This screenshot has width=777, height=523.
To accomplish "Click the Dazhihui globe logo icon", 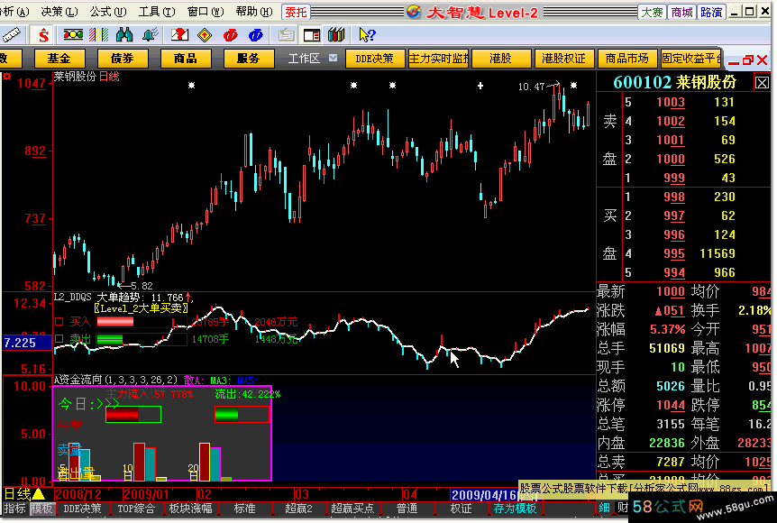I will pyautogui.click(x=413, y=12).
